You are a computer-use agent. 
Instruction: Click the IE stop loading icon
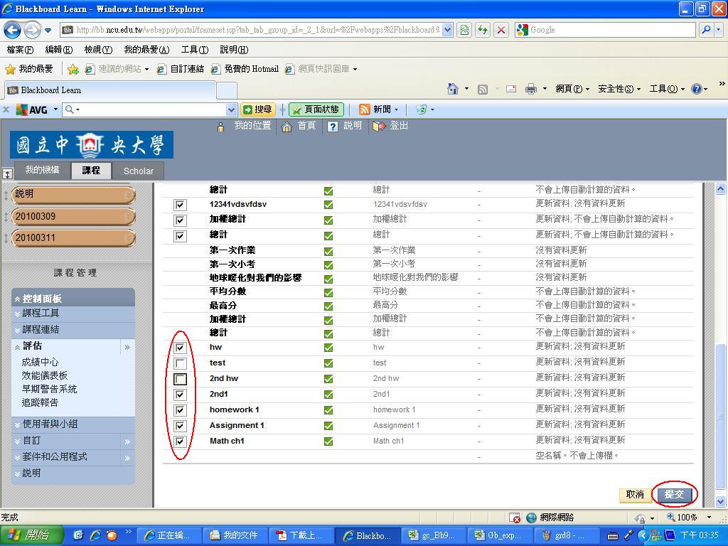(x=501, y=30)
